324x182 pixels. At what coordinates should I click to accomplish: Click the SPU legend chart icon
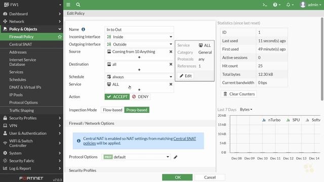(x=288, y=120)
